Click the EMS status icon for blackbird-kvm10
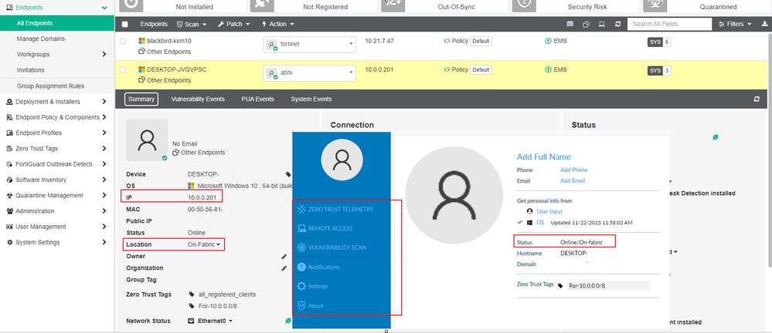The image size is (772, 333). coord(548,42)
